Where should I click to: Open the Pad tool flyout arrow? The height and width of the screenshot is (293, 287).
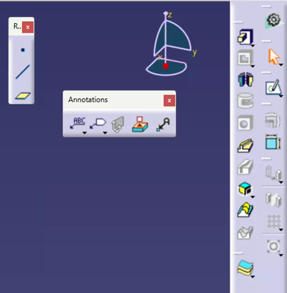(253, 45)
